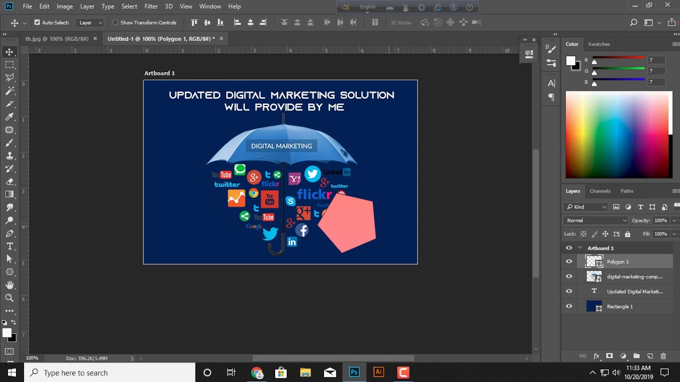Select the Clone Stamp tool

tap(10, 156)
